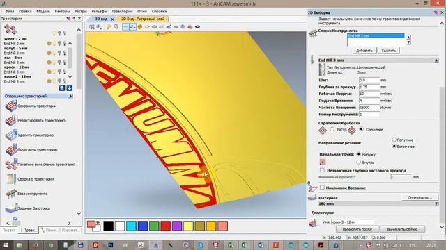Click the pink toolpaths group icon
This screenshot has width=446, height=250.
10,29
